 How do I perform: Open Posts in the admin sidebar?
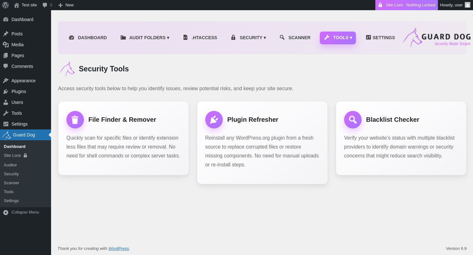26,34
